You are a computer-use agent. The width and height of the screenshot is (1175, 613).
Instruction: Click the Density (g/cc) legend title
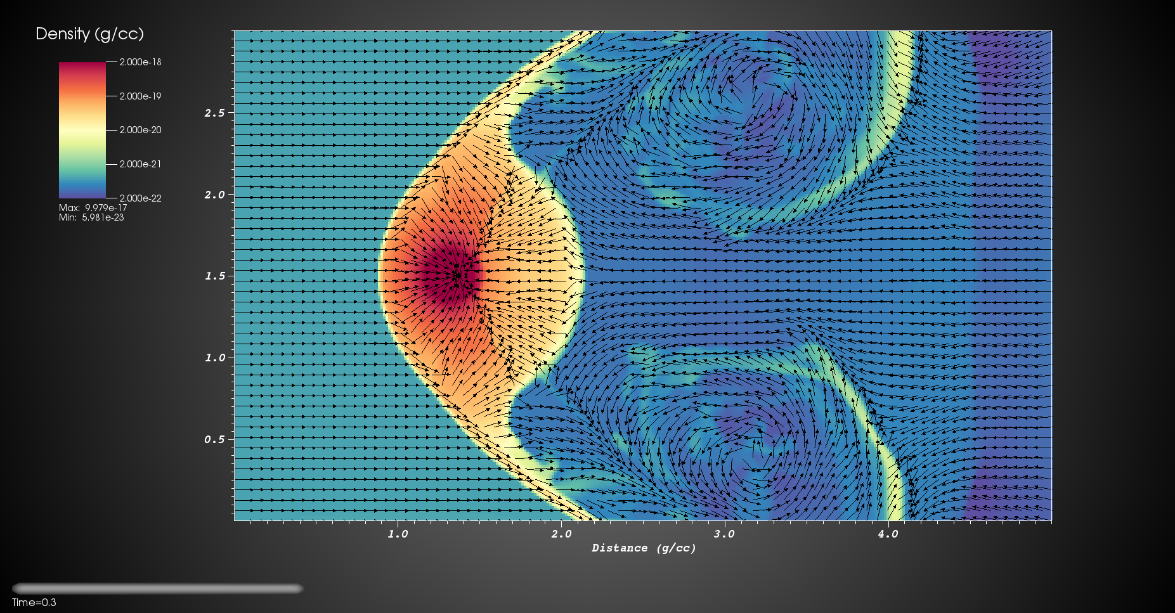89,34
